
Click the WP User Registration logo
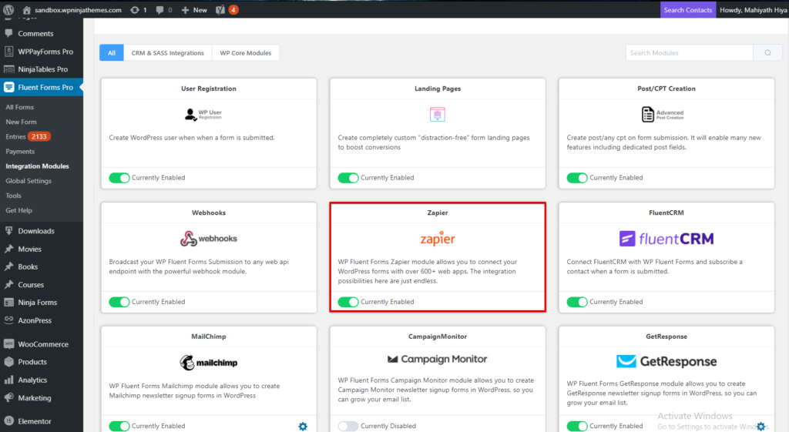pyautogui.click(x=203, y=115)
